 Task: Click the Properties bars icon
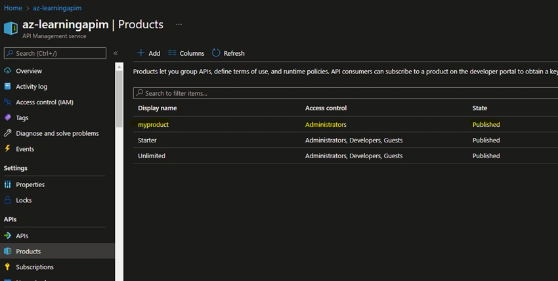pos(7,184)
